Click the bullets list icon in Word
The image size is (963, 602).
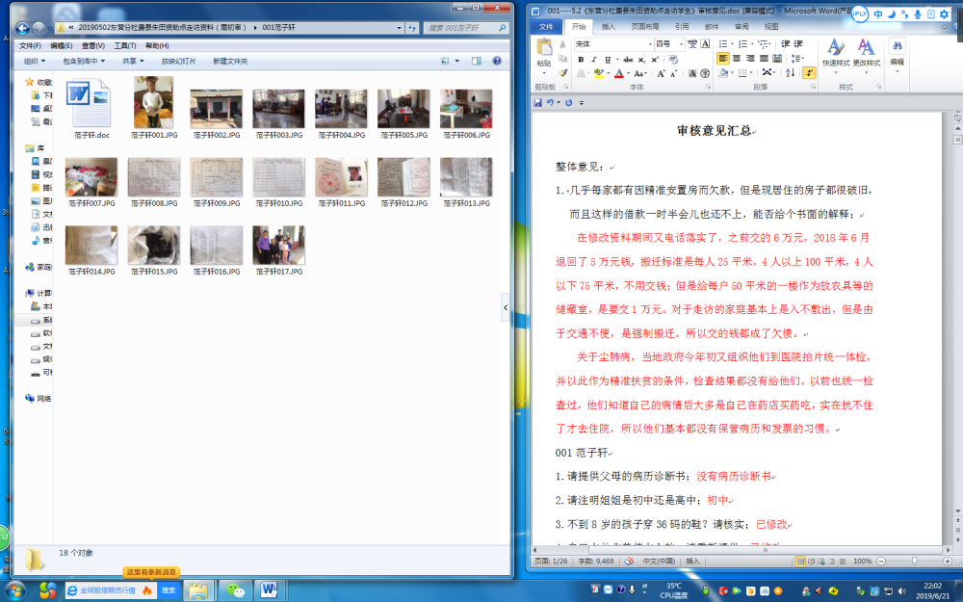(x=723, y=44)
